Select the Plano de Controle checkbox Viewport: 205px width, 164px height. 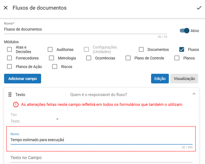coord(128,58)
